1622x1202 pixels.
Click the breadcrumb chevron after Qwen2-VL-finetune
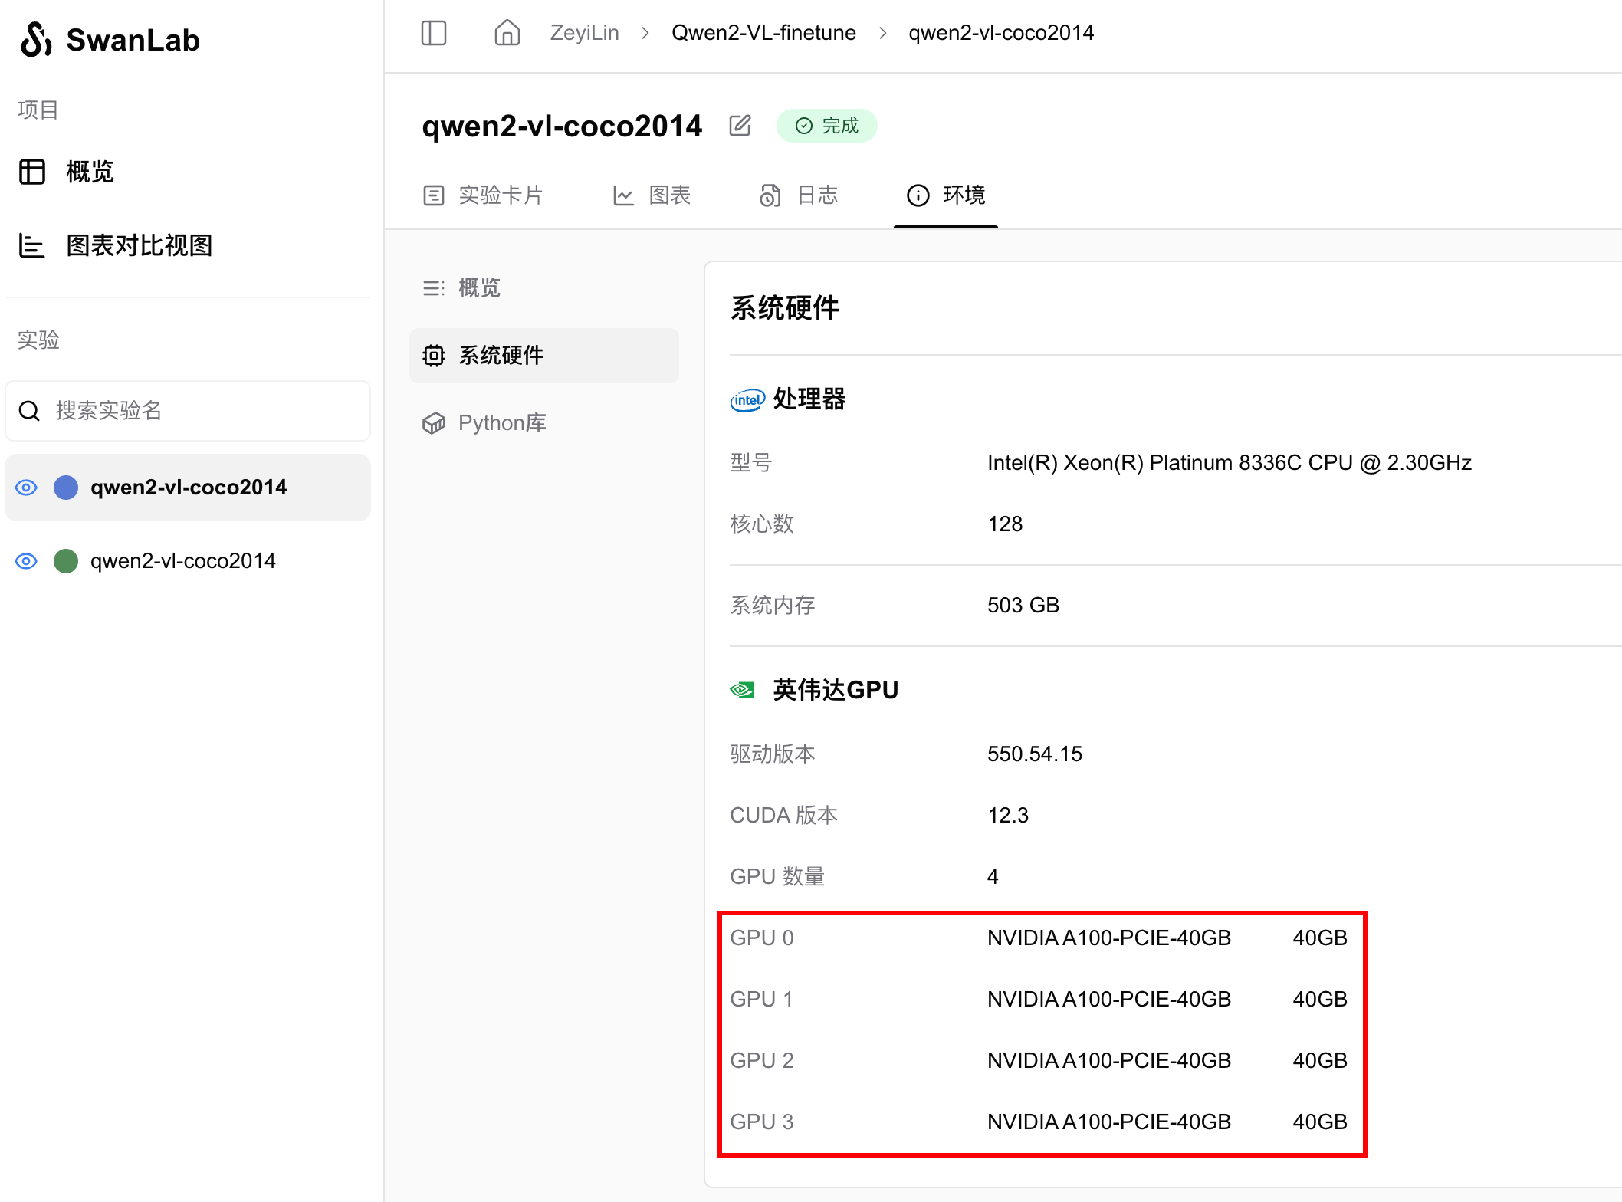click(882, 33)
